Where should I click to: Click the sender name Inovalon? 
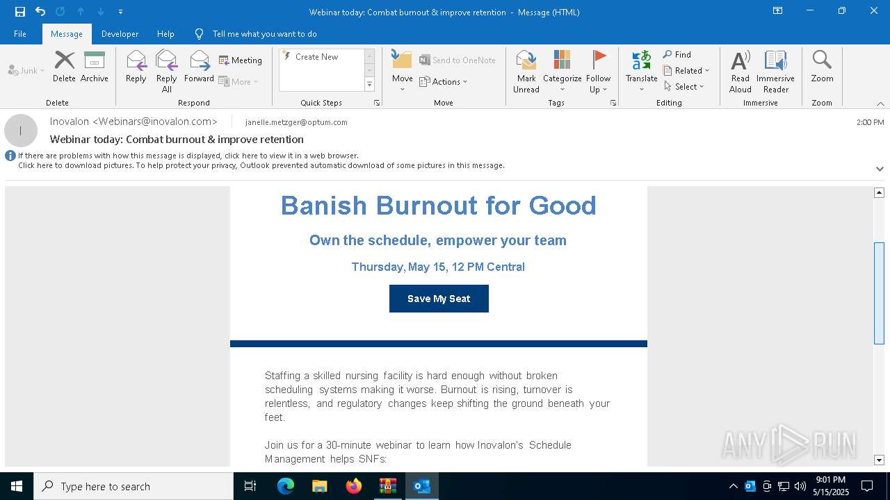coord(133,122)
